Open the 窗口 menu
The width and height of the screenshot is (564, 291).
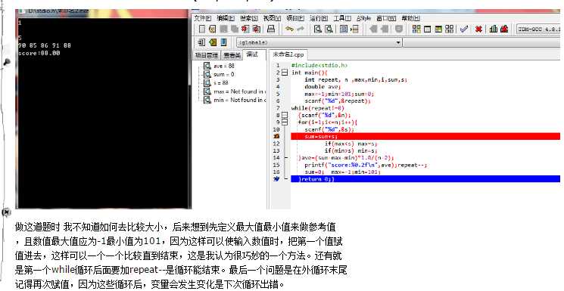386,18
